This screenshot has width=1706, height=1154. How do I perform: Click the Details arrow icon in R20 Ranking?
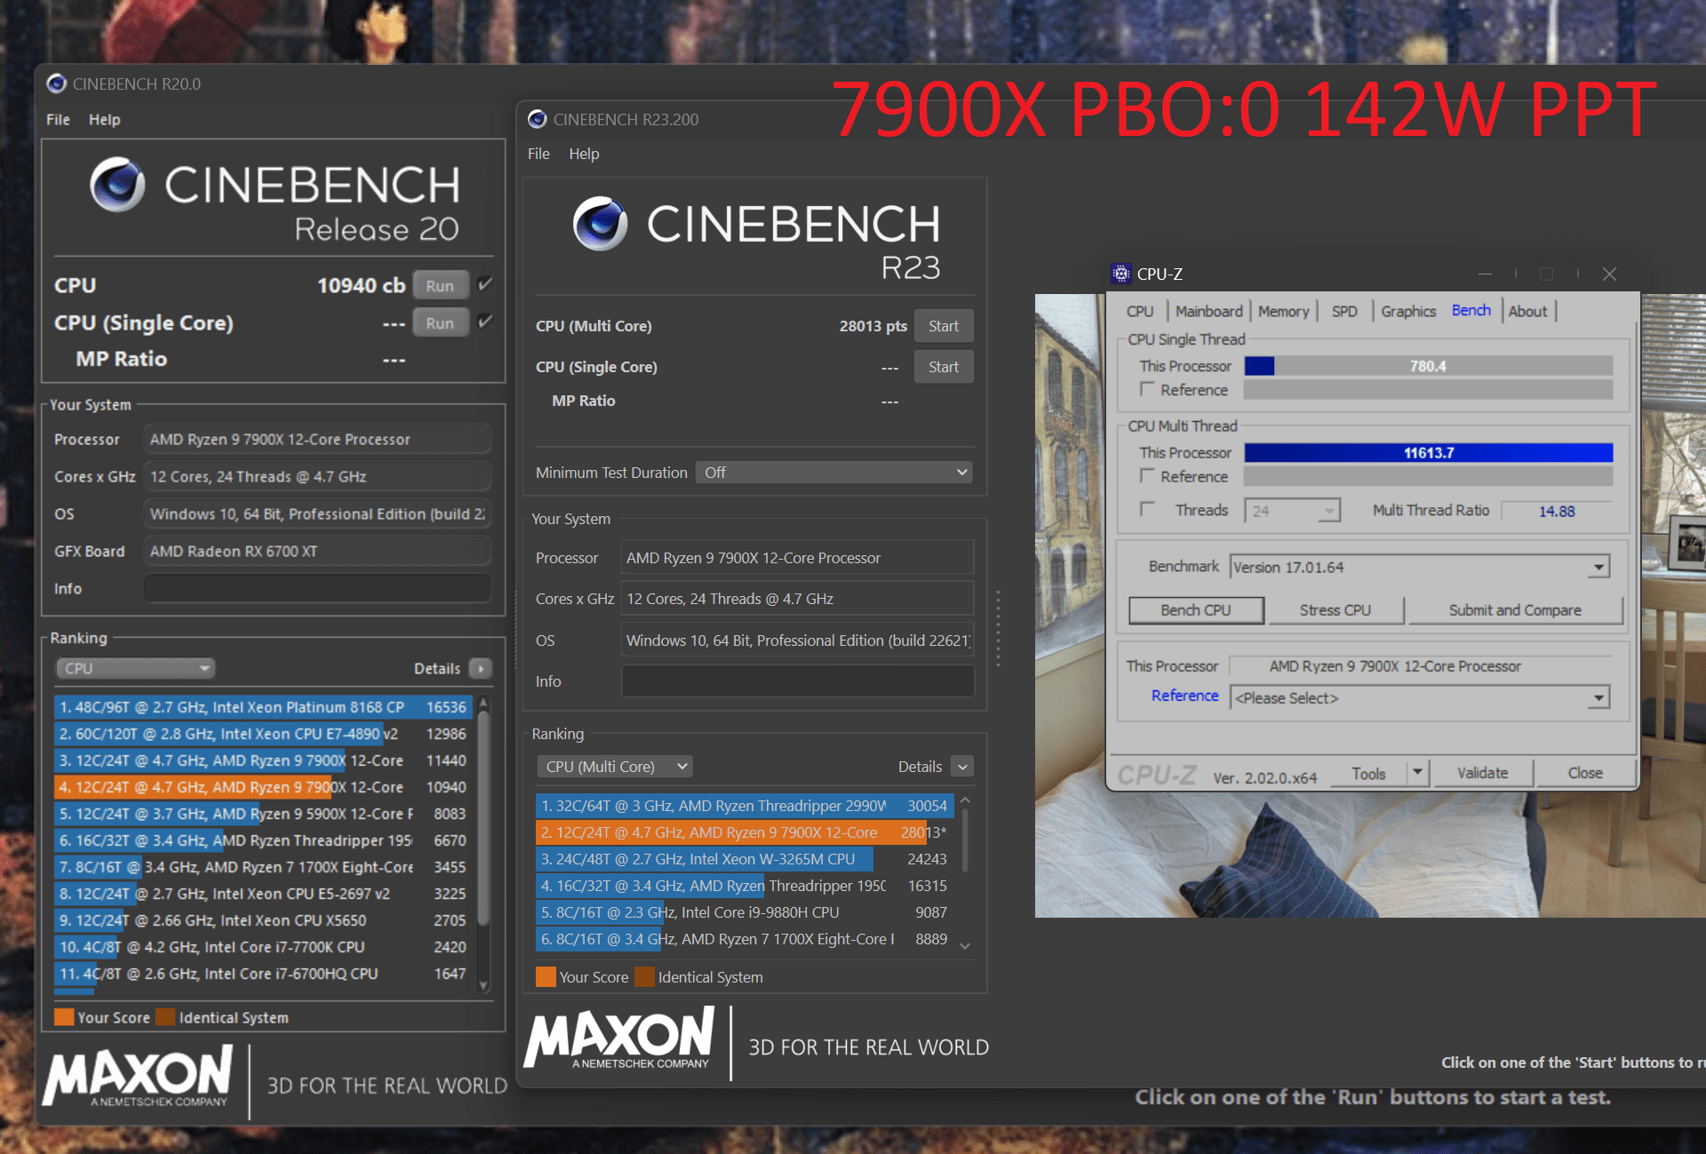click(x=481, y=668)
